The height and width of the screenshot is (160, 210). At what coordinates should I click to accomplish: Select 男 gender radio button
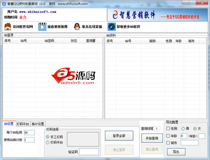click(x=183, y=129)
